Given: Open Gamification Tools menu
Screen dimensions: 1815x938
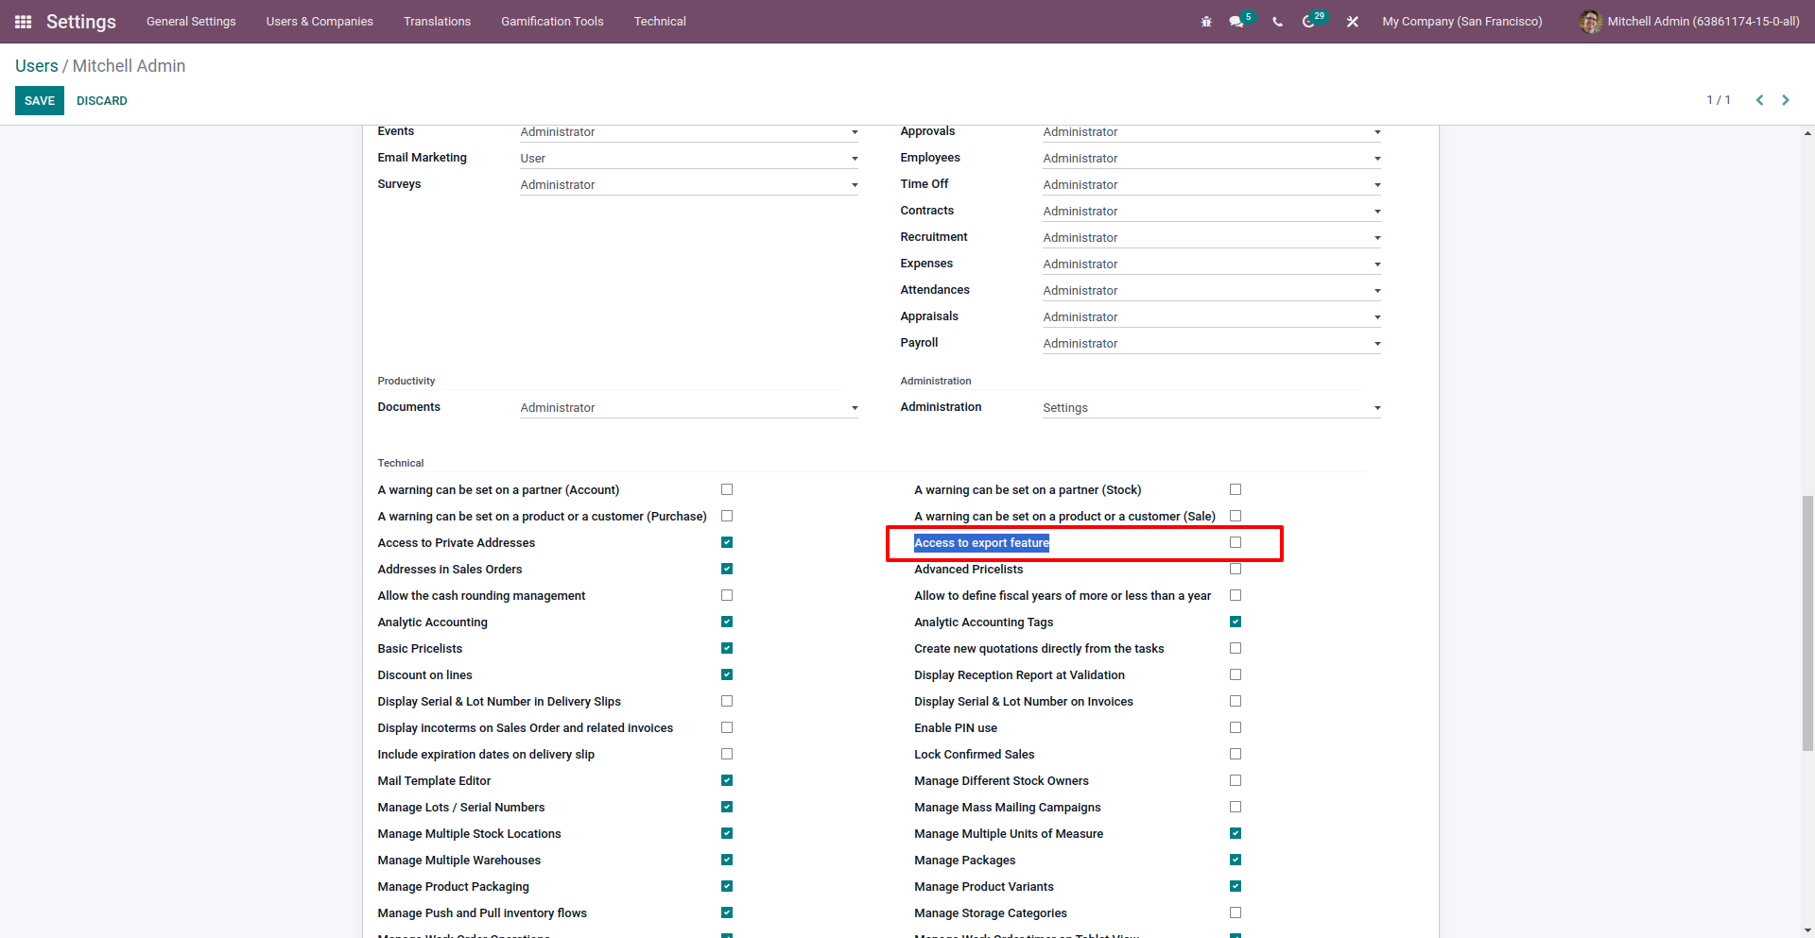Looking at the screenshot, I should pyautogui.click(x=552, y=22).
